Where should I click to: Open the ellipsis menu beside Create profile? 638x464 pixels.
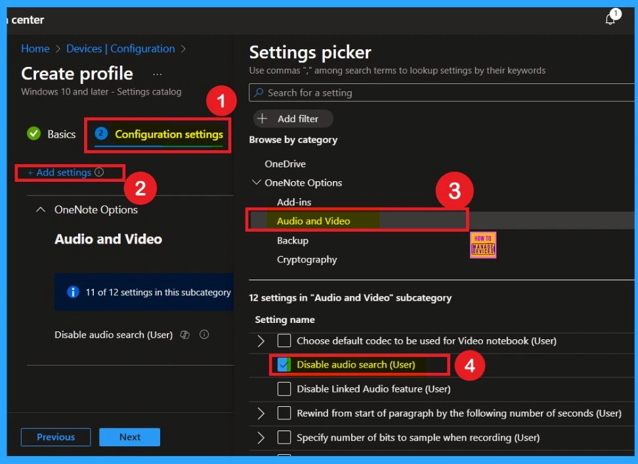pyautogui.click(x=158, y=74)
